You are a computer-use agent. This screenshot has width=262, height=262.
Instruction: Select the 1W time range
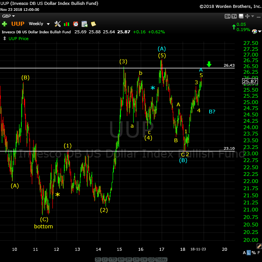144,259
